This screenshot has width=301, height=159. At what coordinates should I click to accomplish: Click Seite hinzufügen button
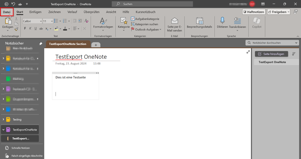(x=271, y=54)
